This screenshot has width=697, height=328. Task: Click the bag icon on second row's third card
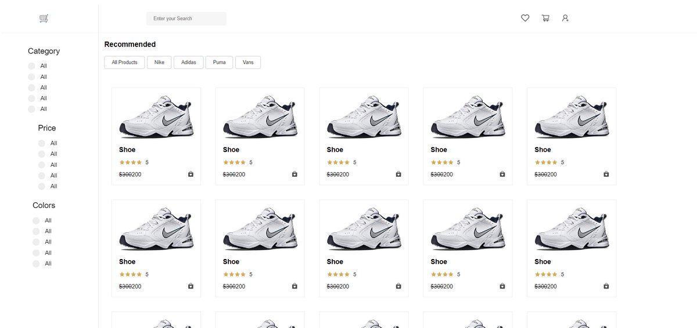[398, 286]
